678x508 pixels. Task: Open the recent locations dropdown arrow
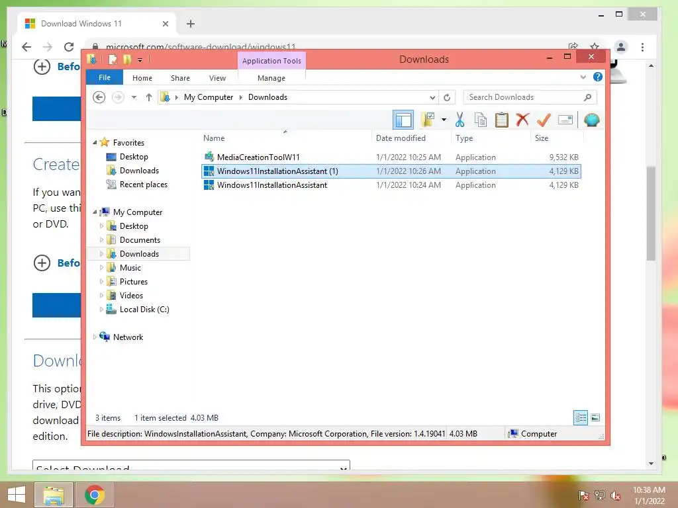point(134,97)
